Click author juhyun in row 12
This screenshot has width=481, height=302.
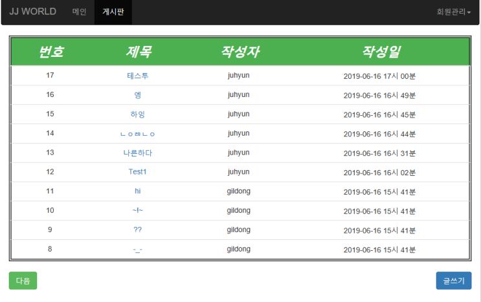pyautogui.click(x=238, y=172)
